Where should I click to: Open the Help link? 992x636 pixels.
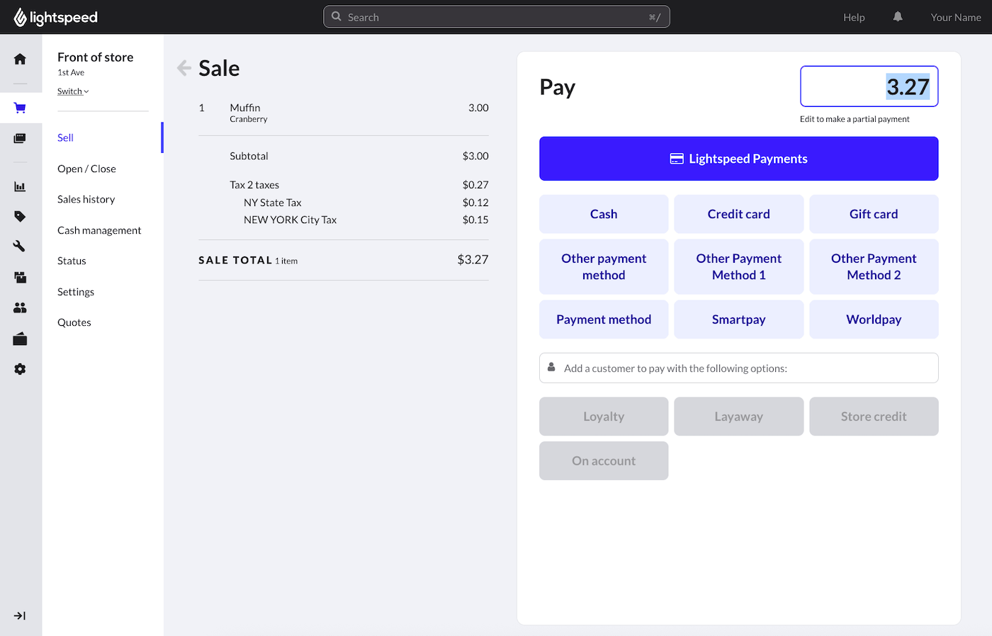pyautogui.click(x=854, y=17)
